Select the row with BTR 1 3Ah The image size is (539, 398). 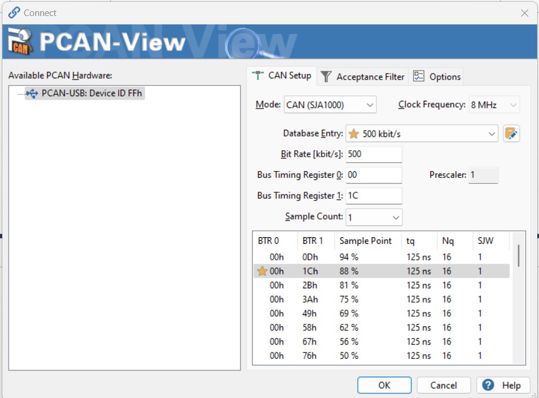(x=382, y=299)
